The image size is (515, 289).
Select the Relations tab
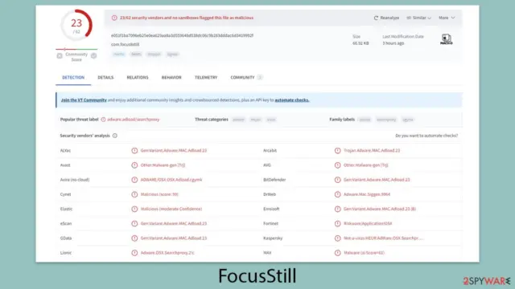(x=138, y=78)
